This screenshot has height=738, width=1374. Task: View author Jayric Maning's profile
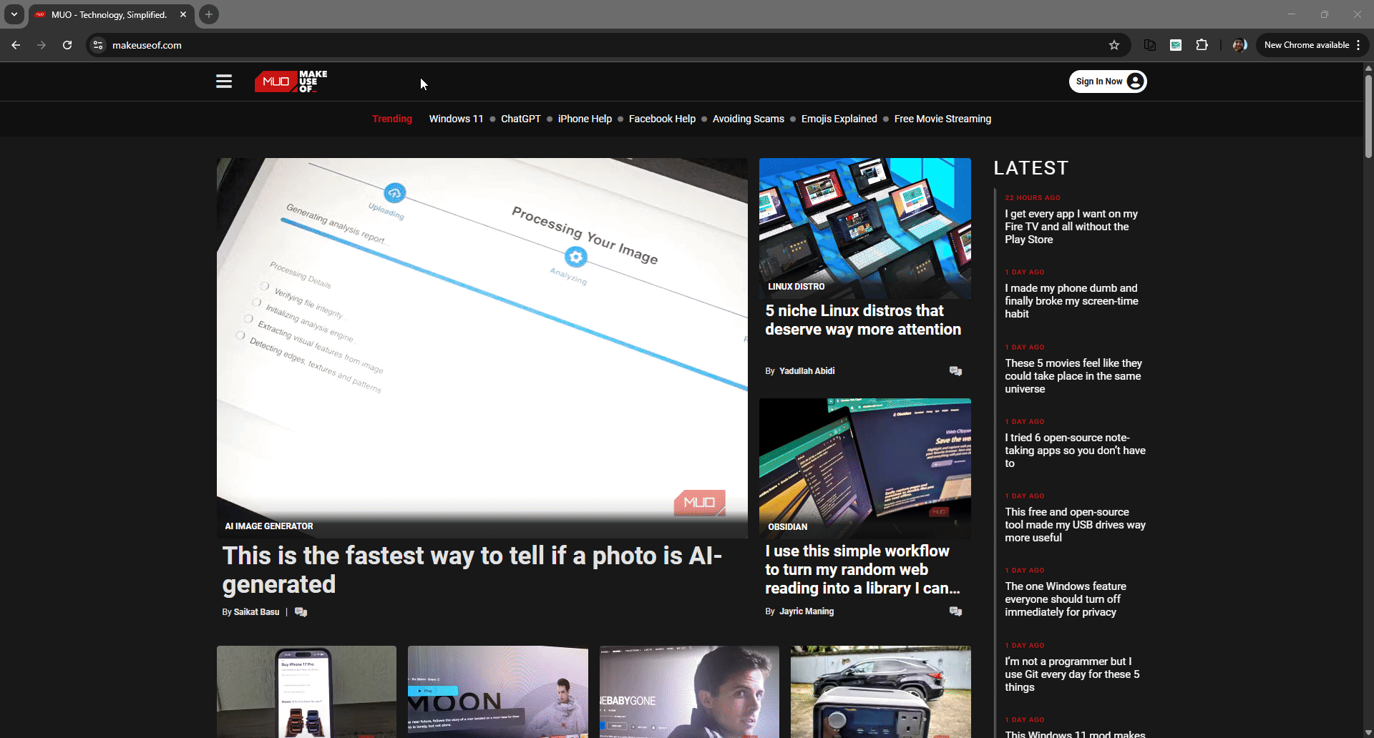807,611
